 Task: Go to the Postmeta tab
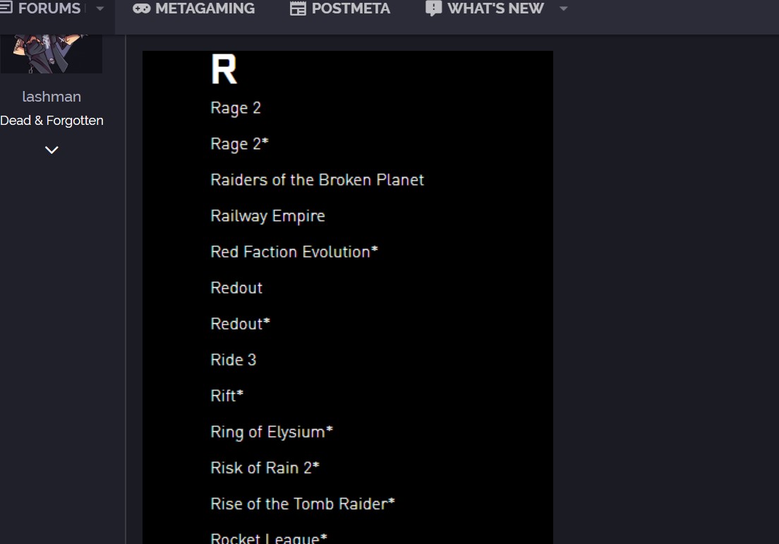coord(351,9)
